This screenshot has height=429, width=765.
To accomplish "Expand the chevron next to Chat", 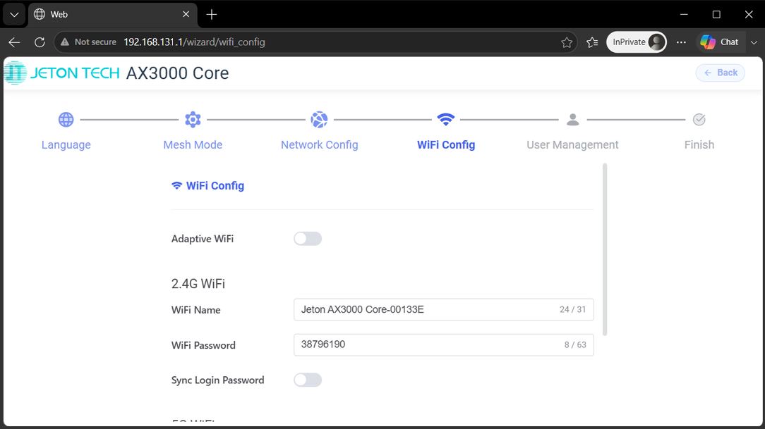I will coord(754,42).
